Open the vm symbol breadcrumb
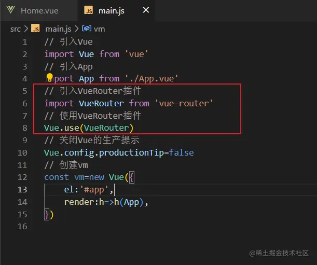The height and width of the screenshot is (265, 317). [x=99, y=29]
